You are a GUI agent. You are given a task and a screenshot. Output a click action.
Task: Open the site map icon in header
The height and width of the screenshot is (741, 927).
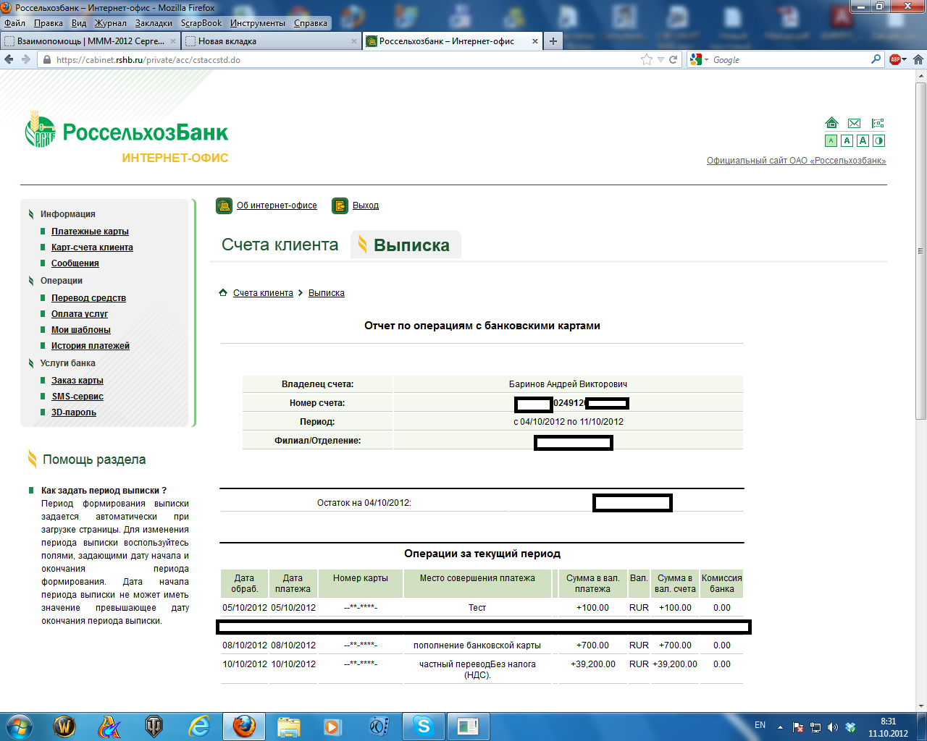tap(878, 123)
